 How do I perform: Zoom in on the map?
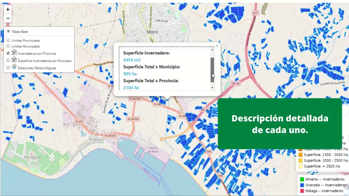(8, 10)
